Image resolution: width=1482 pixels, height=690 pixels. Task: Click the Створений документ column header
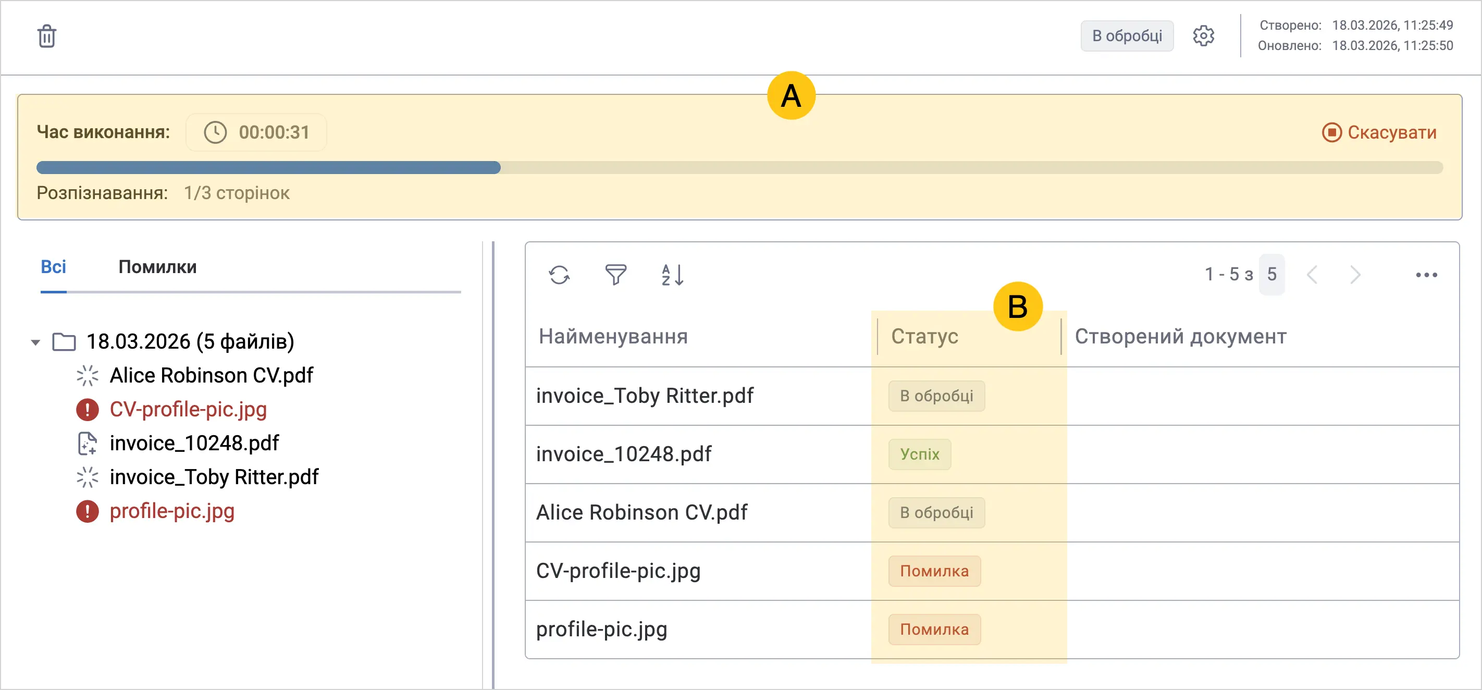point(1180,336)
